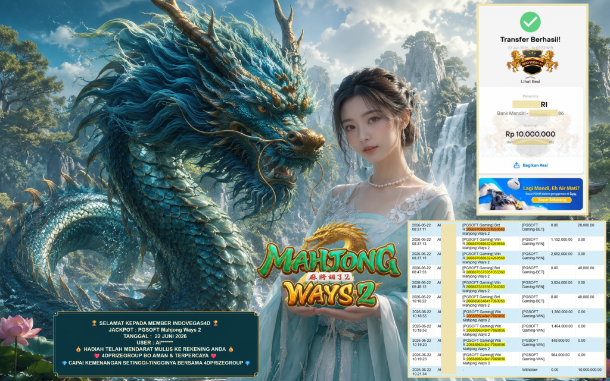This screenshot has width=610, height=381.
Task: Click the TANGGAL : 22 JUNI 2026 line
Action: pyautogui.click(x=155, y=336)
